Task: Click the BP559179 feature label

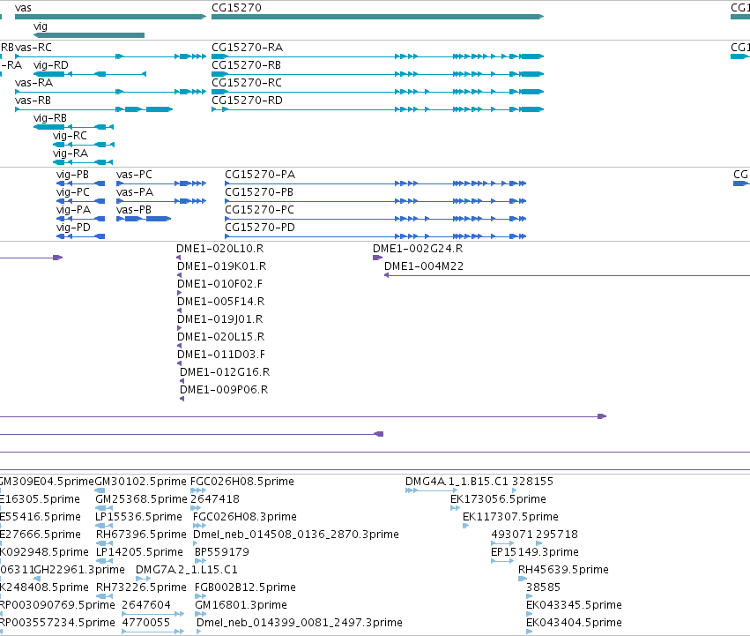Action: (222, 552)
